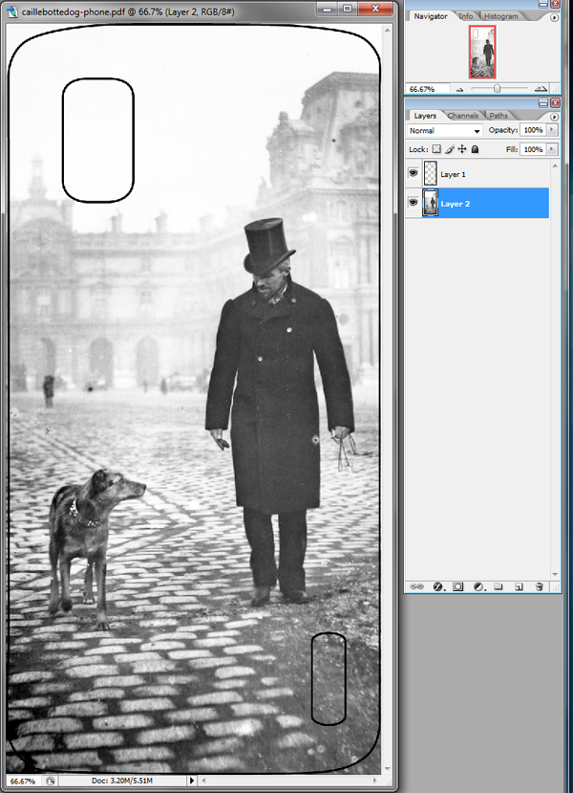
Task: Collapse the Layers palette window
Action: pyautogui.click(x=543, y=102)
